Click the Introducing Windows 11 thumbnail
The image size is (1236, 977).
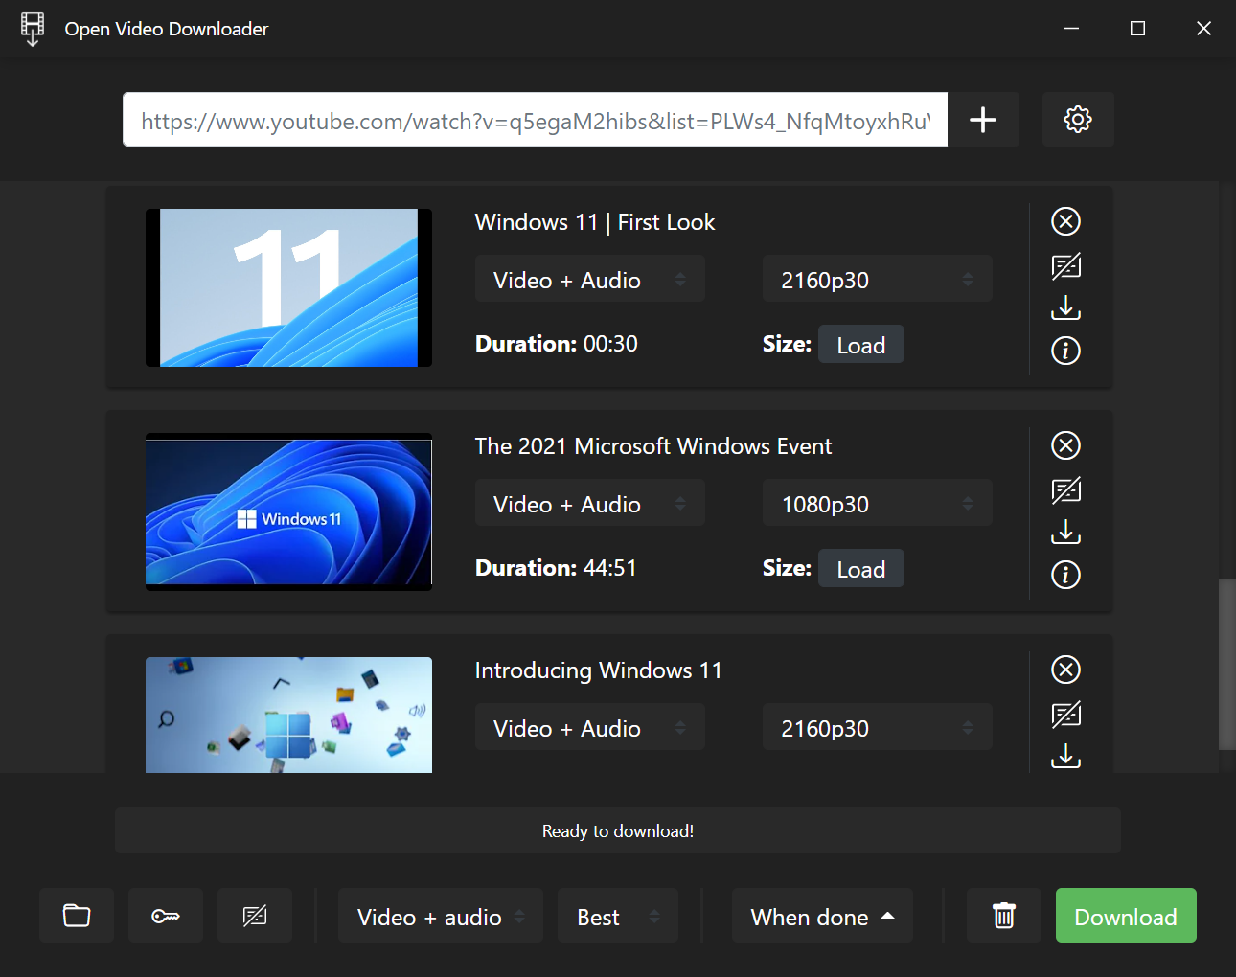point(288,715)
